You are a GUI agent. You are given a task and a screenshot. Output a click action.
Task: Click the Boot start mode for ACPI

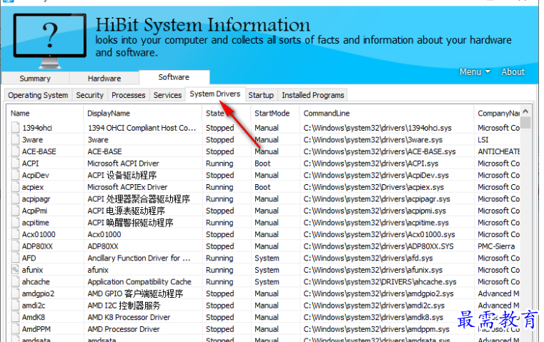click(262, 164)
